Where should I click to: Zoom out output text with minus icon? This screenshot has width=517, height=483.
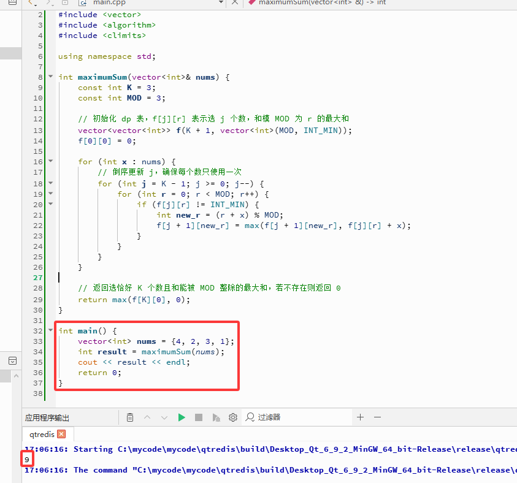pyautogui.click(x=378, y=417)
